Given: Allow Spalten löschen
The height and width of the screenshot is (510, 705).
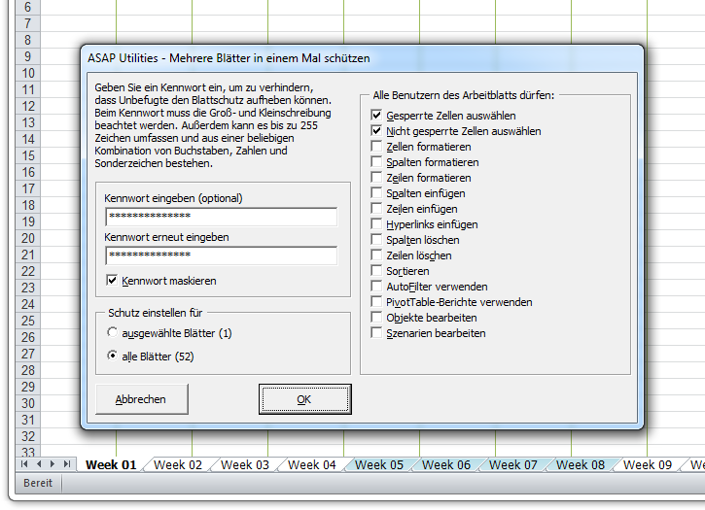Looking at the screenshot, I should 376,240.
